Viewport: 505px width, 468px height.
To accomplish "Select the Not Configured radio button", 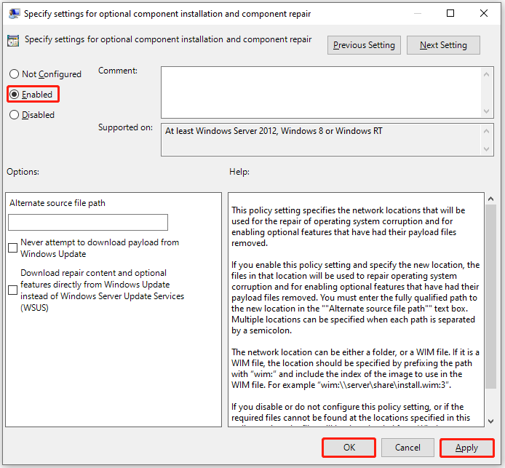I will (x=15, y=74).
